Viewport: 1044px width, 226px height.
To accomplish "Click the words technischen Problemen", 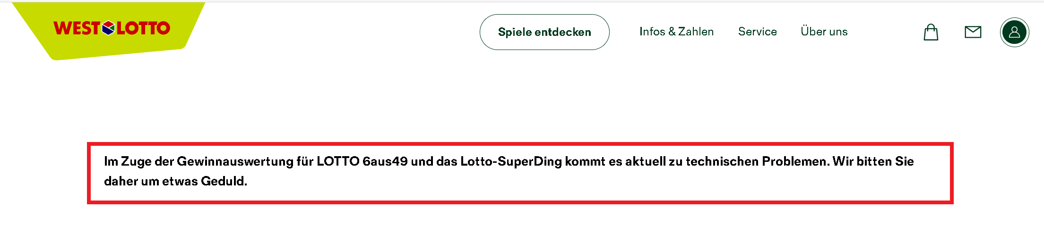I will (x=757, y=161).
